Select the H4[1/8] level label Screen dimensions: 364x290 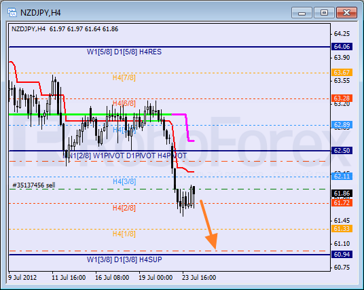[124, 234]
